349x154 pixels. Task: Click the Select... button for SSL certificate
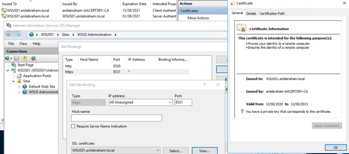[x=176, y=151]
